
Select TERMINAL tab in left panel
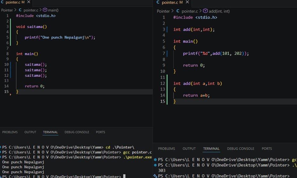click(x=50, y=132)
